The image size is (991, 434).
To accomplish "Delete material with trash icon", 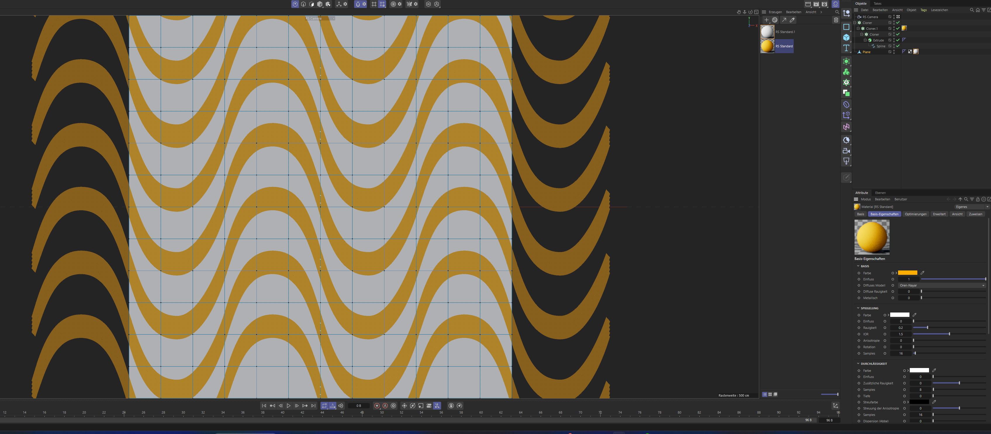I will pyautogui.click(x=836, y=20).
